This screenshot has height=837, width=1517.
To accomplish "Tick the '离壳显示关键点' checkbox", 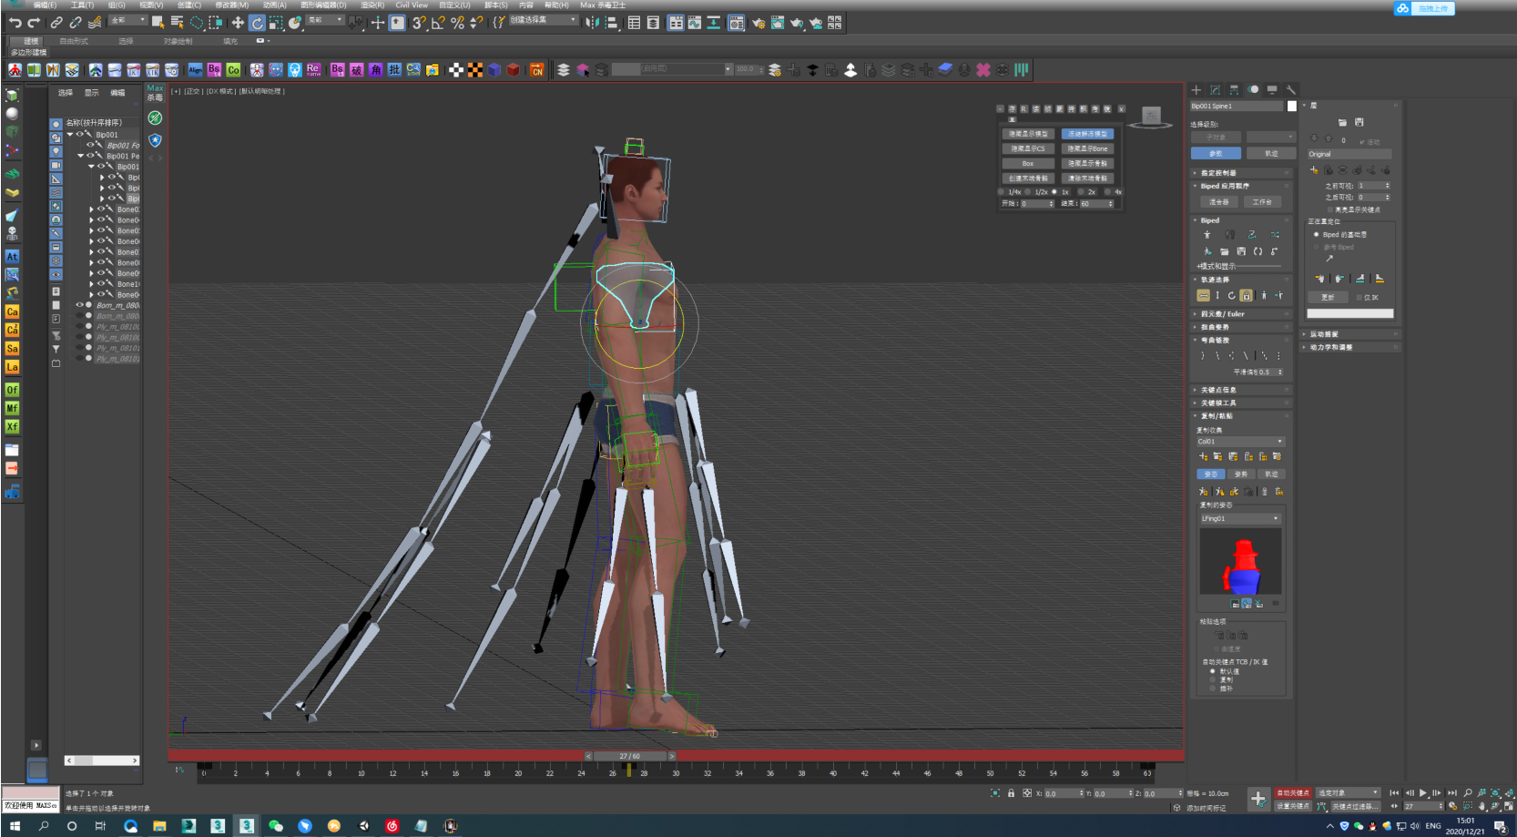I will click(1329, 209).
